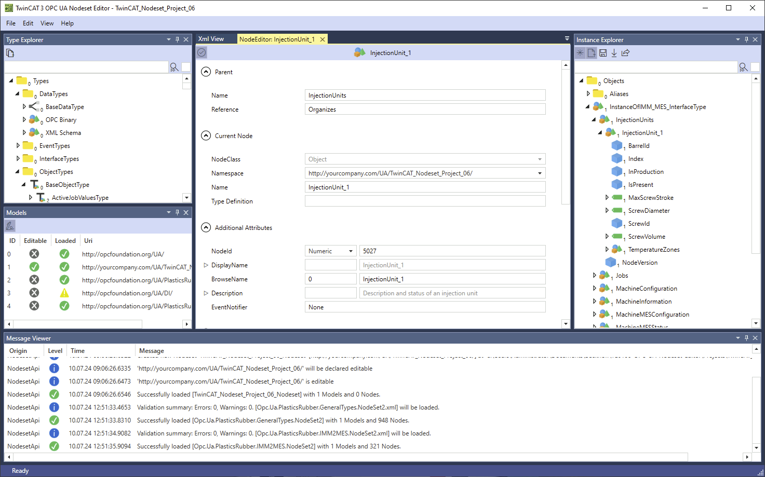The height and width of the screenshot is (477, 765).
Task: Click the MaxScrewStroke property icon
Action: [x=617, y=198]
